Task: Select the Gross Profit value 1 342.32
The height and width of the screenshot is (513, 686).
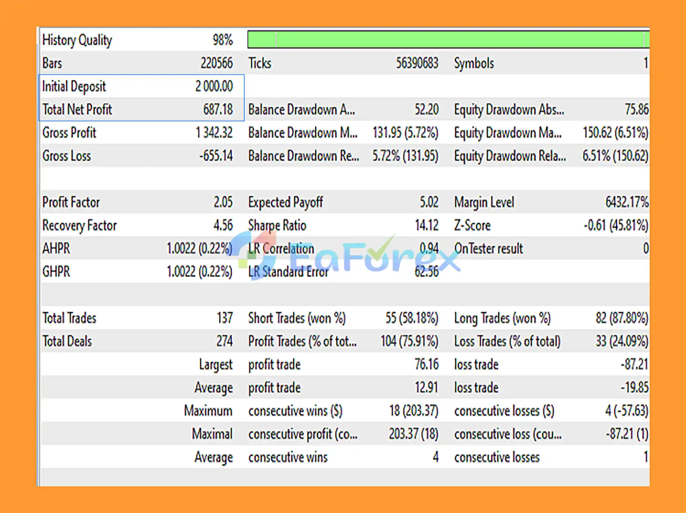Action: click(x=214, y=133)
